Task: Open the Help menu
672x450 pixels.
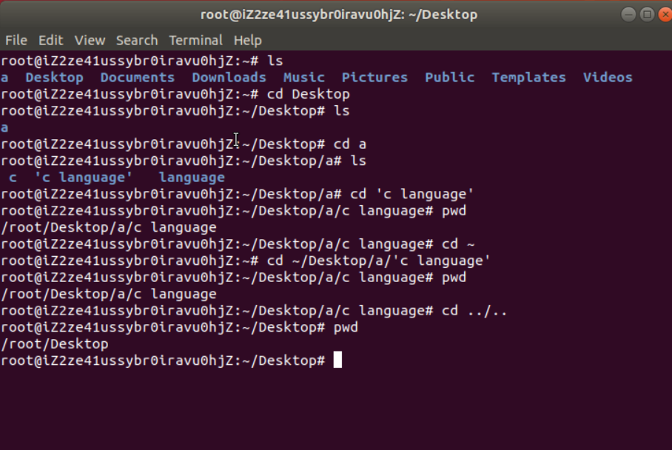Action: click(x=247, y=40)
